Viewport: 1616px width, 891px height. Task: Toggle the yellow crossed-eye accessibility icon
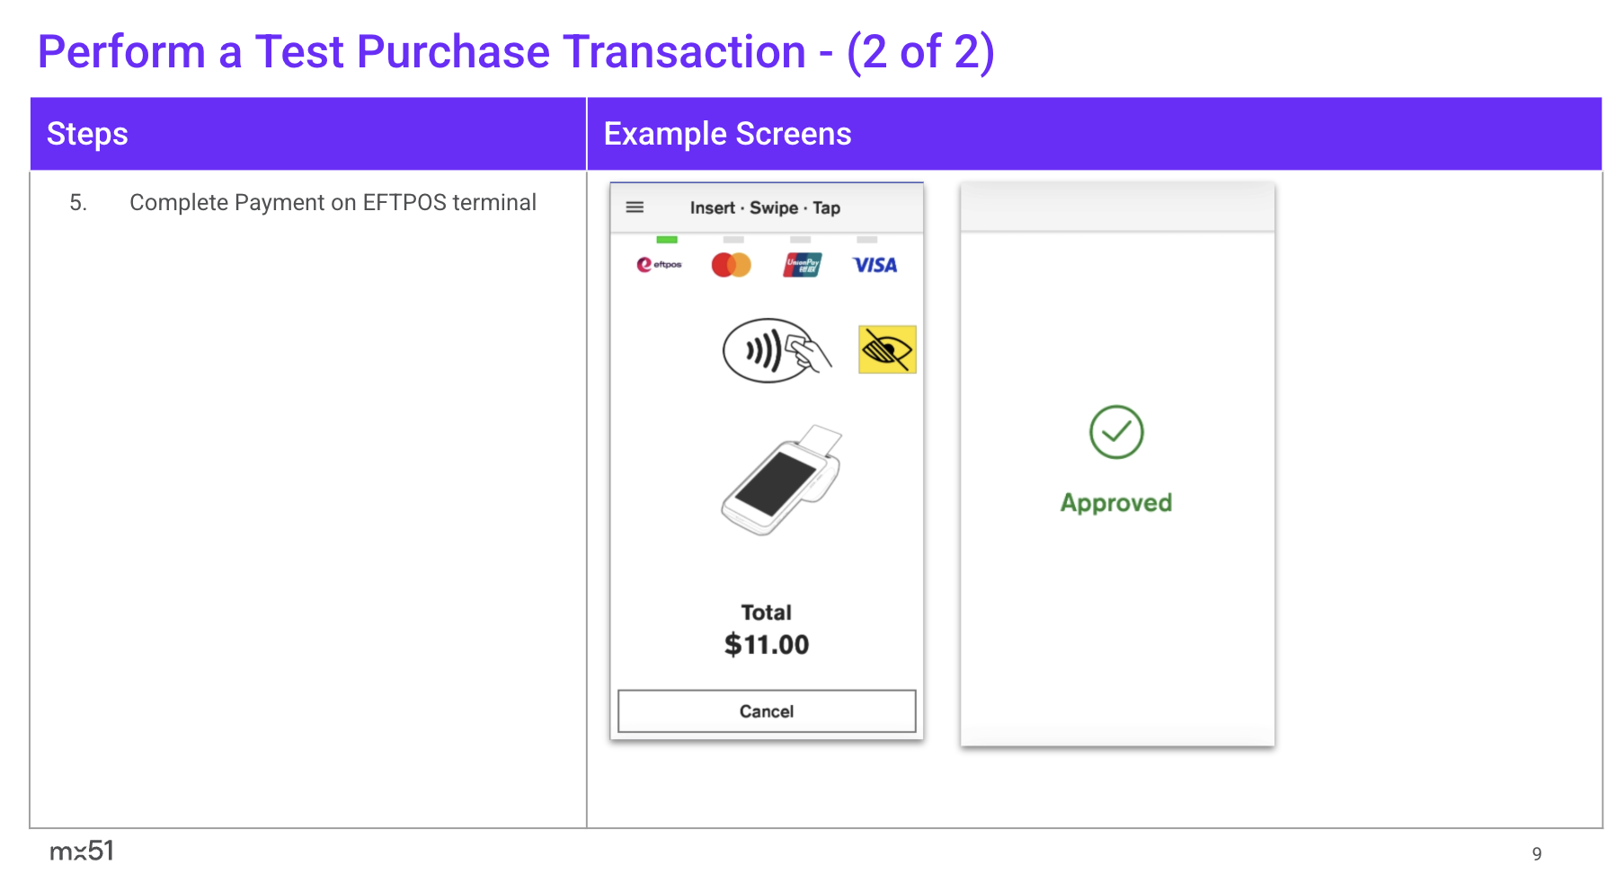click(x=887, y=349)
